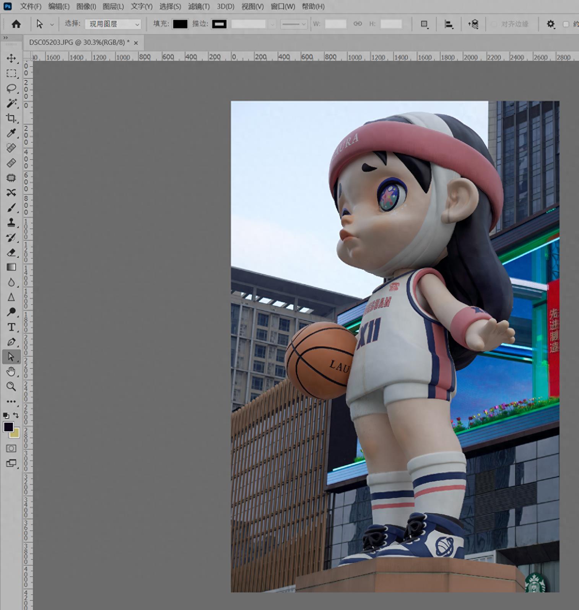Screen dimensions: 579x610
Task: Select the Eraser tool
Action: pos(11,252)
